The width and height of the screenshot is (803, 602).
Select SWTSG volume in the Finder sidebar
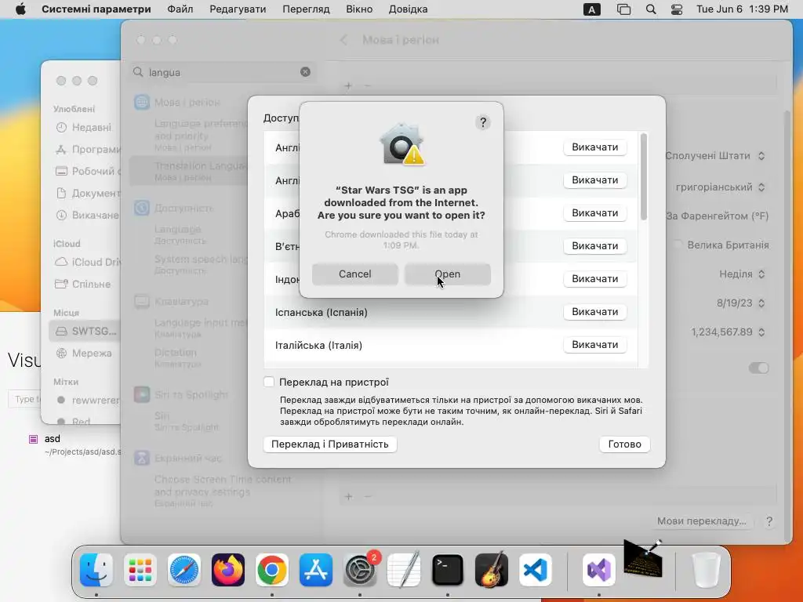pyautogui.click(x=85, y=332)
